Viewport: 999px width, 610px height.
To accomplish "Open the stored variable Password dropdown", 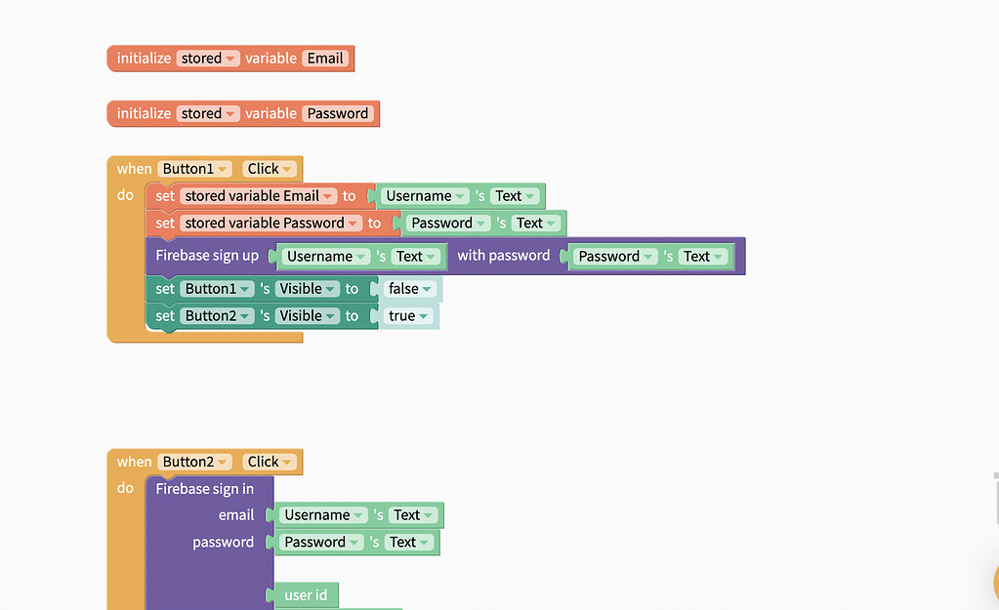I will [271, 224].
